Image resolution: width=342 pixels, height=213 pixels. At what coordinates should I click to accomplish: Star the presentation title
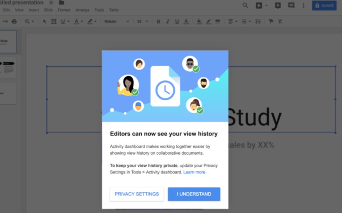[51, 3]
